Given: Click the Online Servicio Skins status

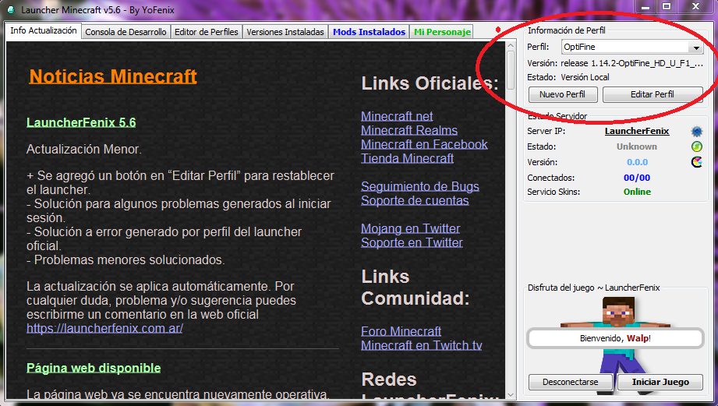Looking at the screenshot, I should coord(637,192).
